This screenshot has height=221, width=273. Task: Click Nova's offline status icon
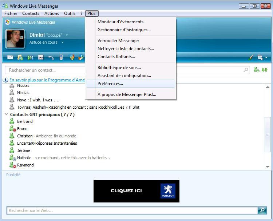click(x=12, y=100)
